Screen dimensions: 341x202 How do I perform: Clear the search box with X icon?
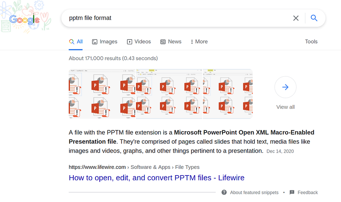(x=296, y=18)
